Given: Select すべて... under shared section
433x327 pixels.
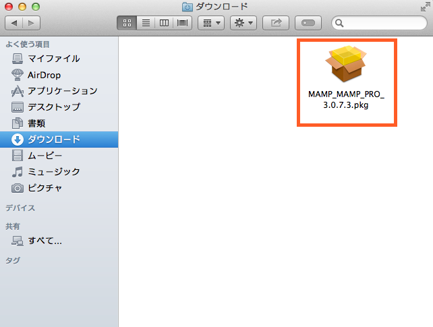Looking at the screenshot, I should tap(45, 241).
